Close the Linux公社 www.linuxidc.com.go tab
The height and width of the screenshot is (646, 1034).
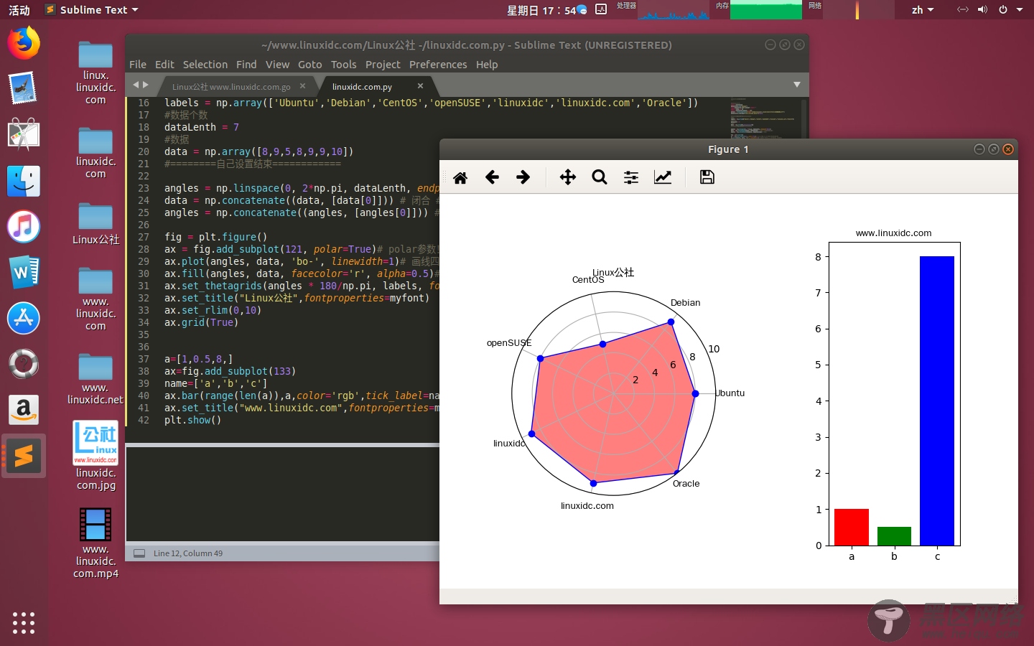click(x=302, y=86)
